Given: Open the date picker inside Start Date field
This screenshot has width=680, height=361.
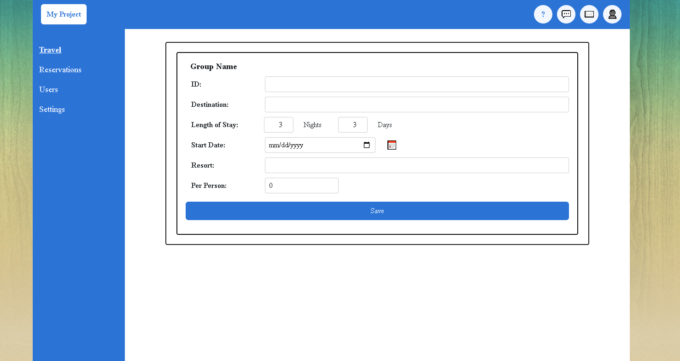Looking at the screenshot, I should (x=367, y=145).
